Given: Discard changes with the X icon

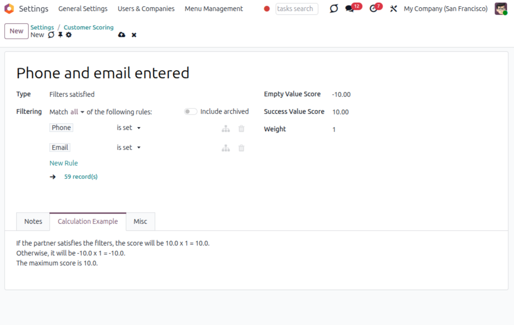Looking at the screenshot, I should 134,35.
